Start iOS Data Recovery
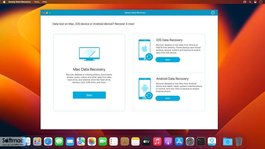The image size is (265, 149). pyautogui.click(x=168, y=60)
